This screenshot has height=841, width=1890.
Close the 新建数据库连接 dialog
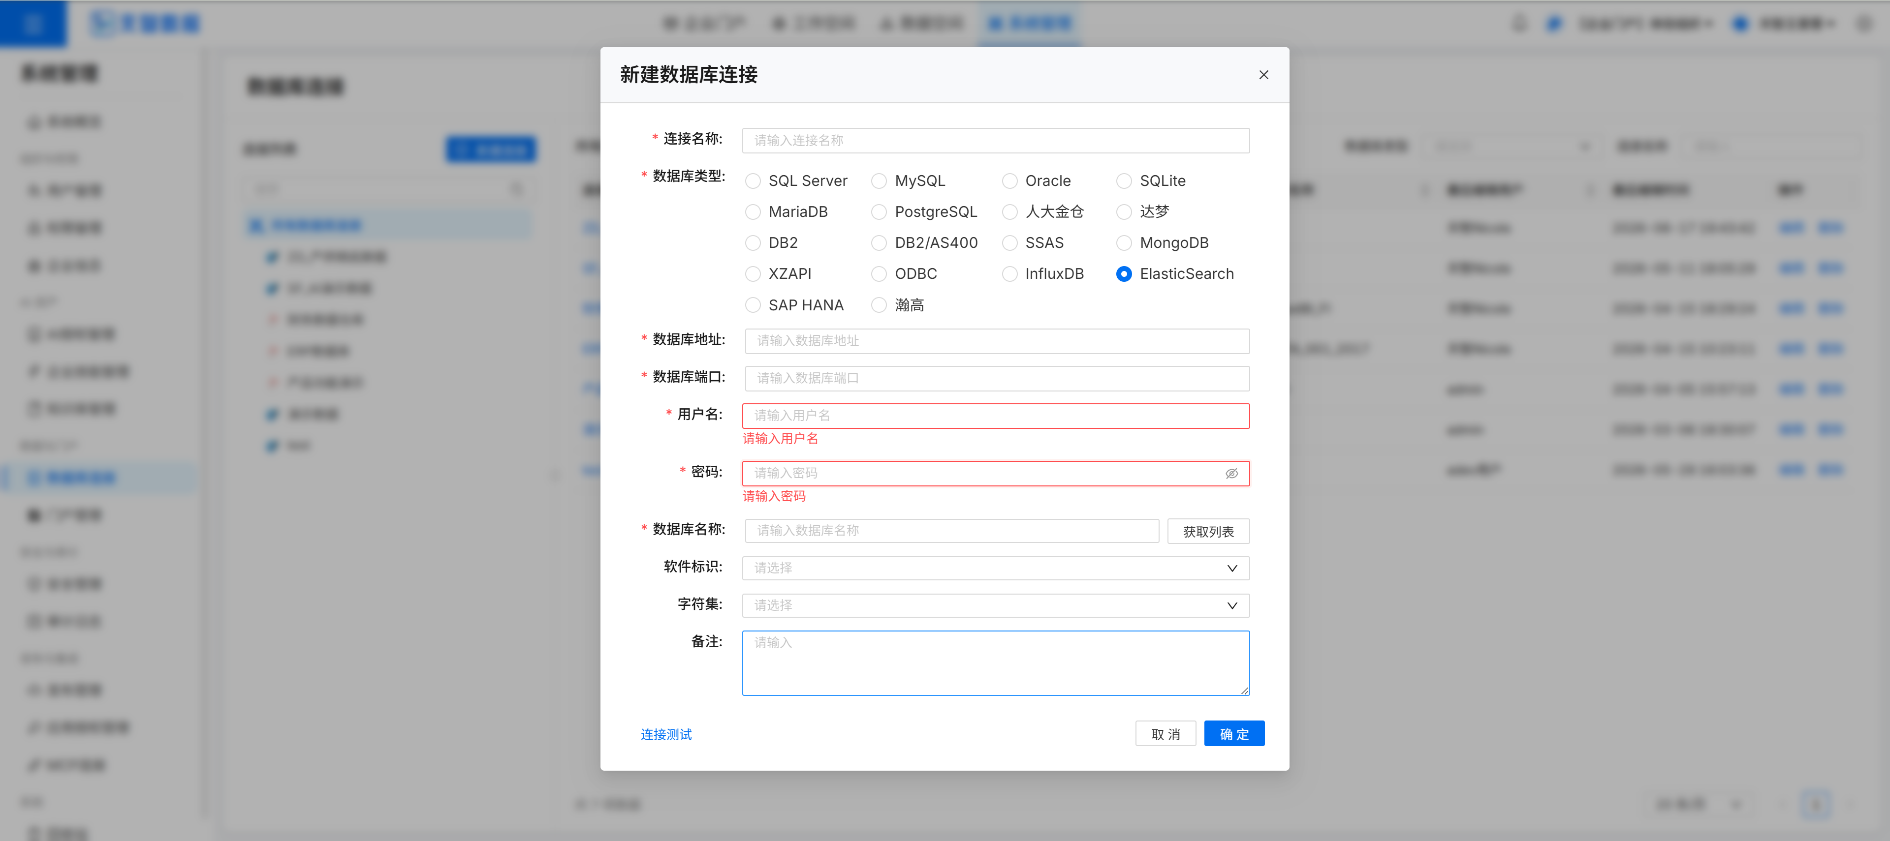pyautogui.click(x=1263, y=75)
